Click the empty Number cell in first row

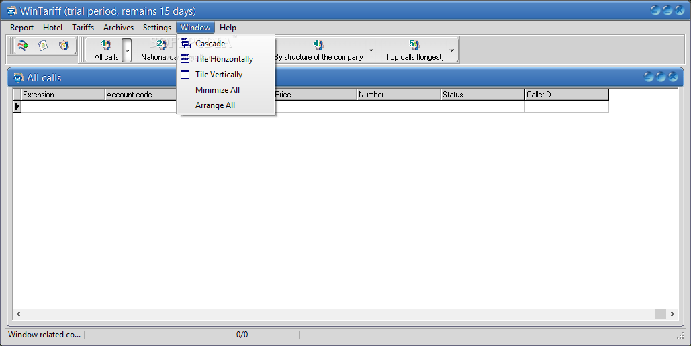(399, 106)
